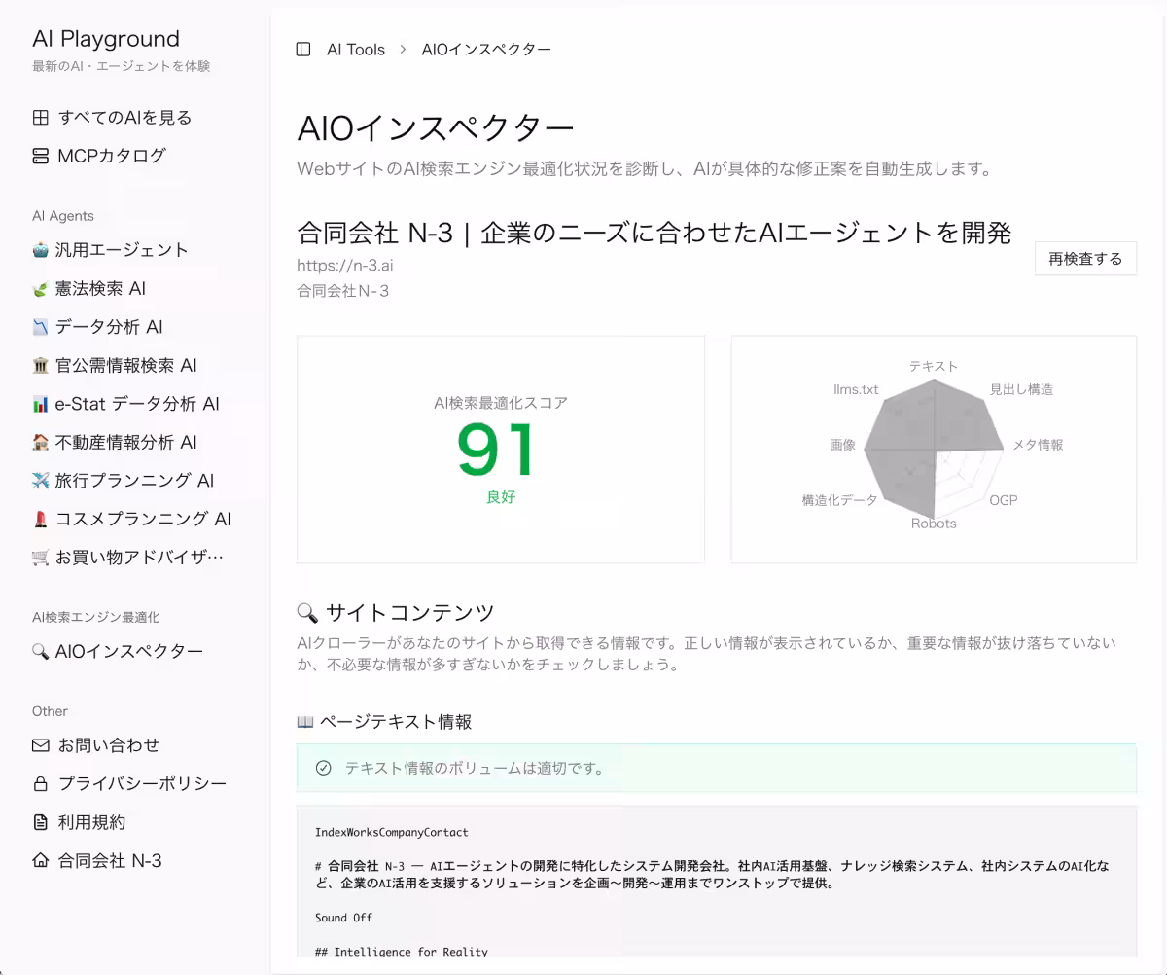Select AIOインスペクター in the breadcrumb
Viewport: 1167px width, 975px height.
tap(485, 49)
